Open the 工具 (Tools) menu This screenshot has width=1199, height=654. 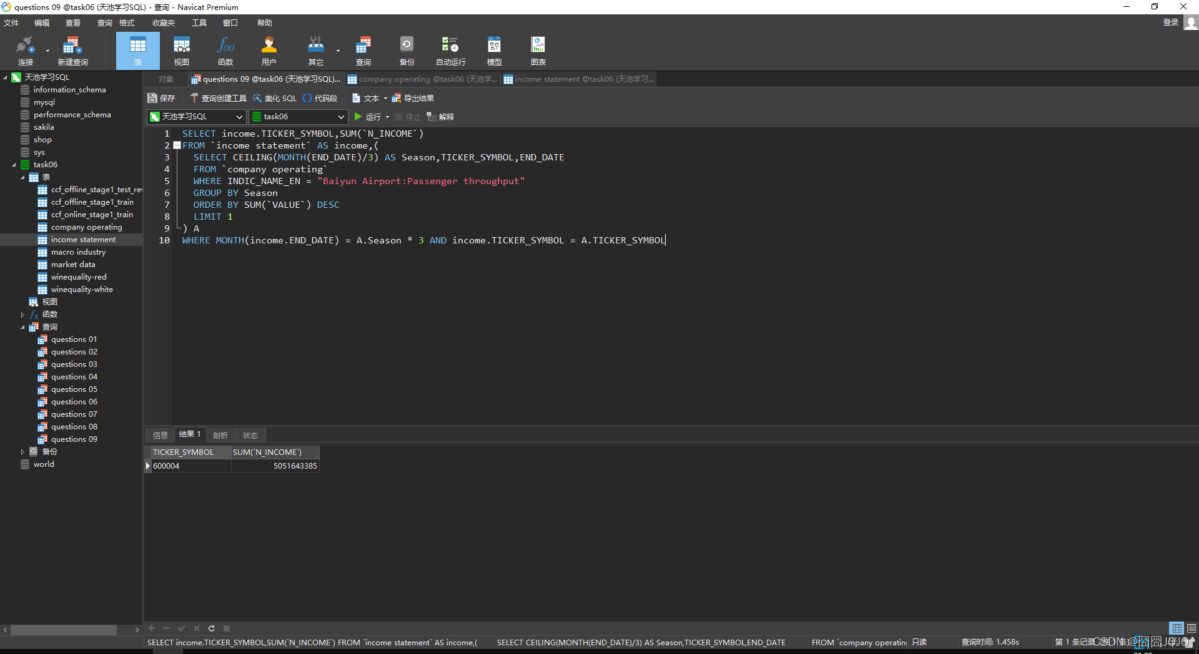[x=199, y=22]
